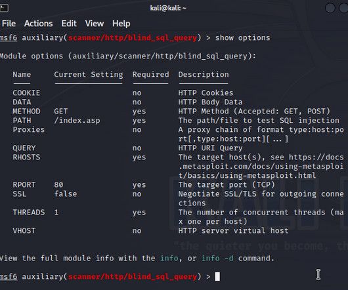This screenshot has height=290, width=348.
Task: Open the Actions menu
Action: point(38,24)
